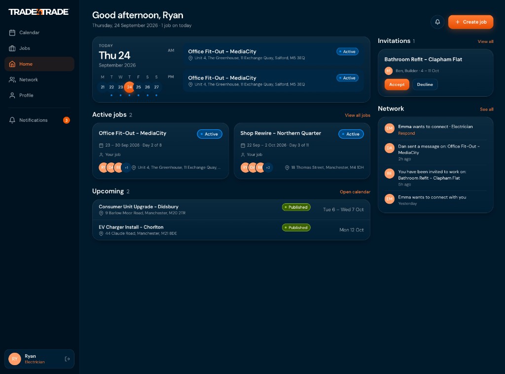Click the person icon on the Shop Rewire card
The width and height of the screenshot is (505, 374).
[x=243, y=154]
